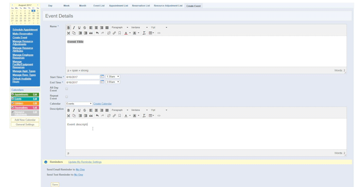Check the Repeat Event checkbox
Image resolution: width=363 pixels, height=187 pixels.
67,97
